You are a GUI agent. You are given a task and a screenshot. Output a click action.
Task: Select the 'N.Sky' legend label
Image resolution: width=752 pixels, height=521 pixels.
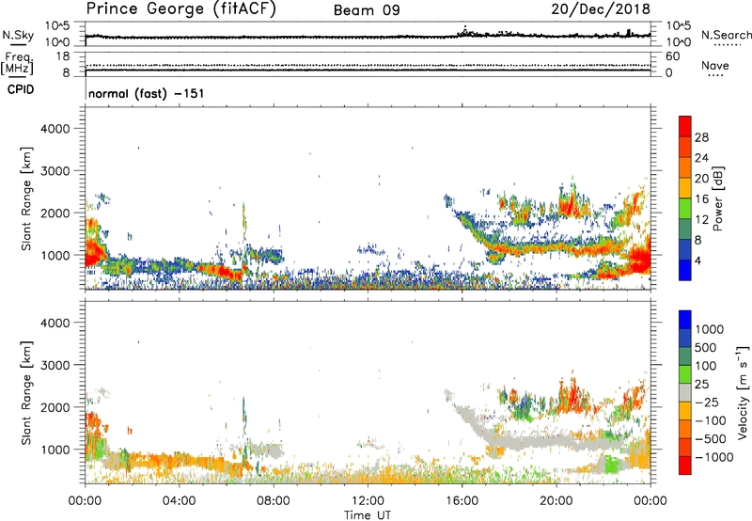(18, 35)
